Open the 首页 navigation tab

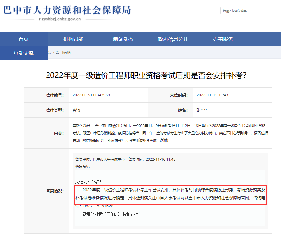pyautogui.click(x=24, y=39)
